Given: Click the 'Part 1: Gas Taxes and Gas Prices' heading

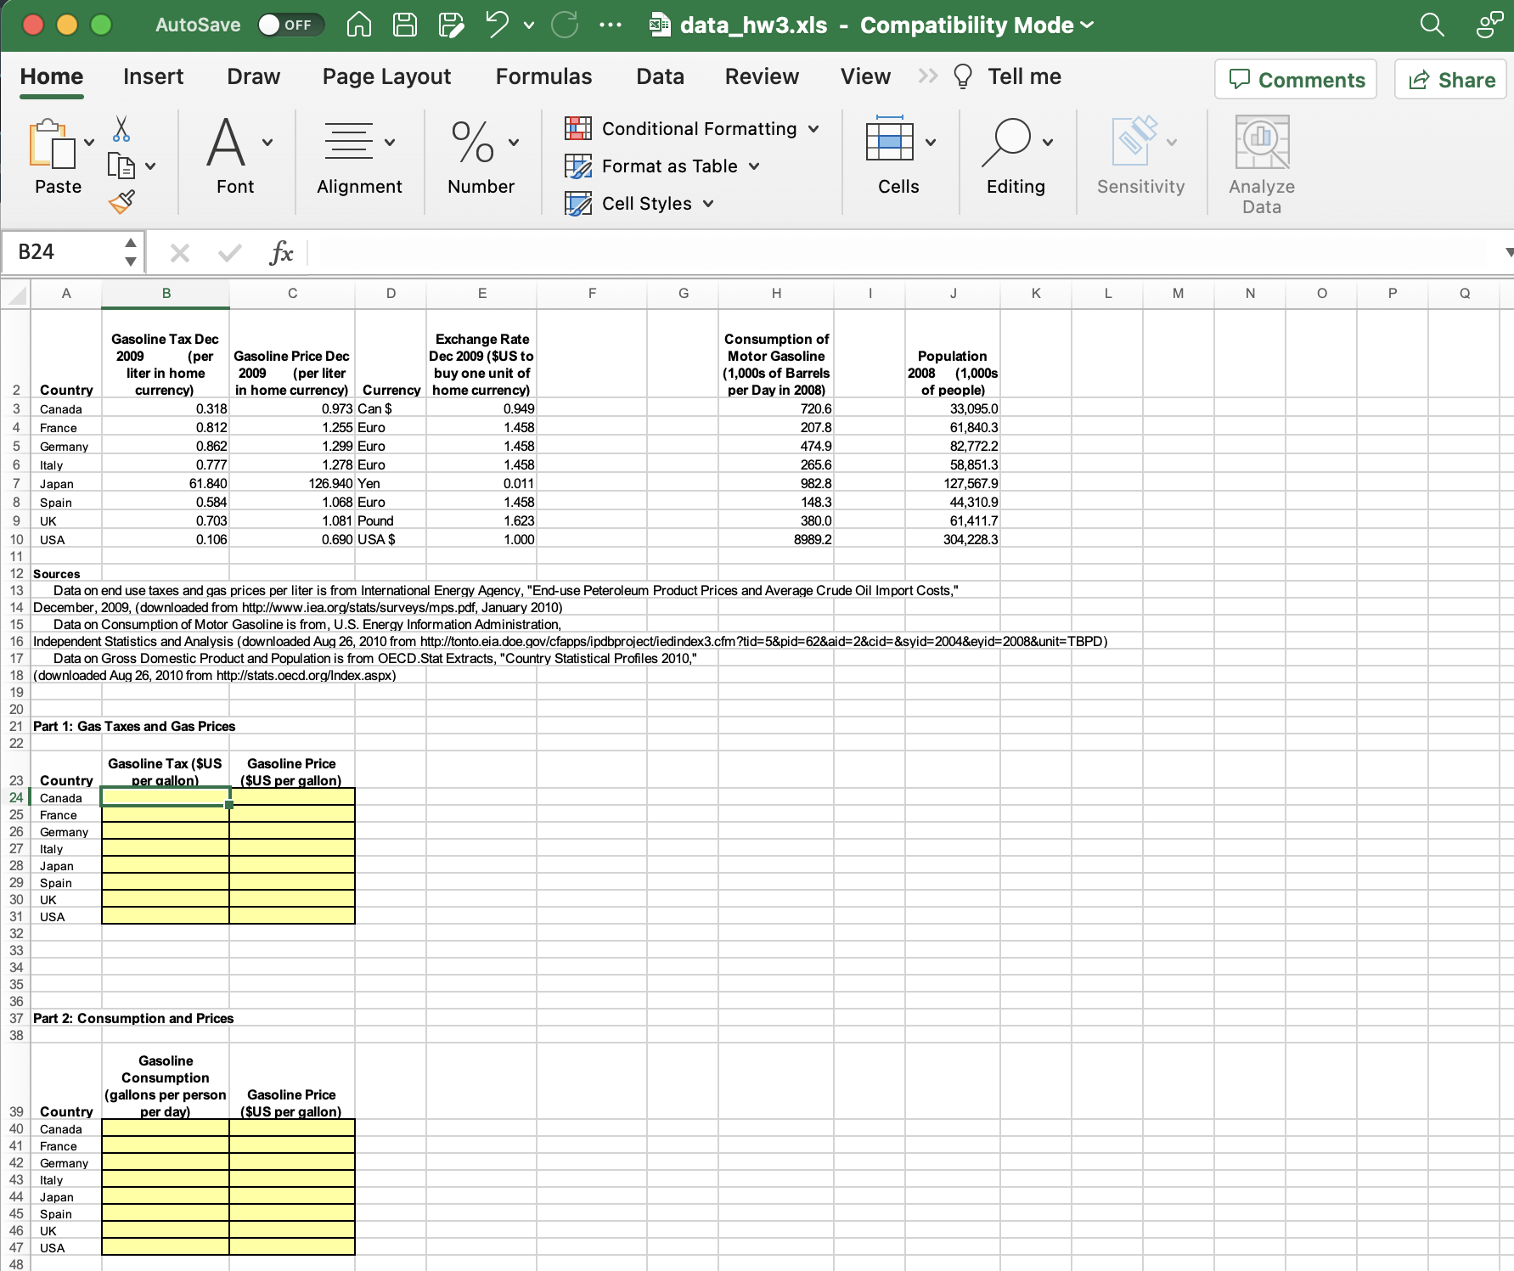Looking at the screenshot, I should [134, 727].
